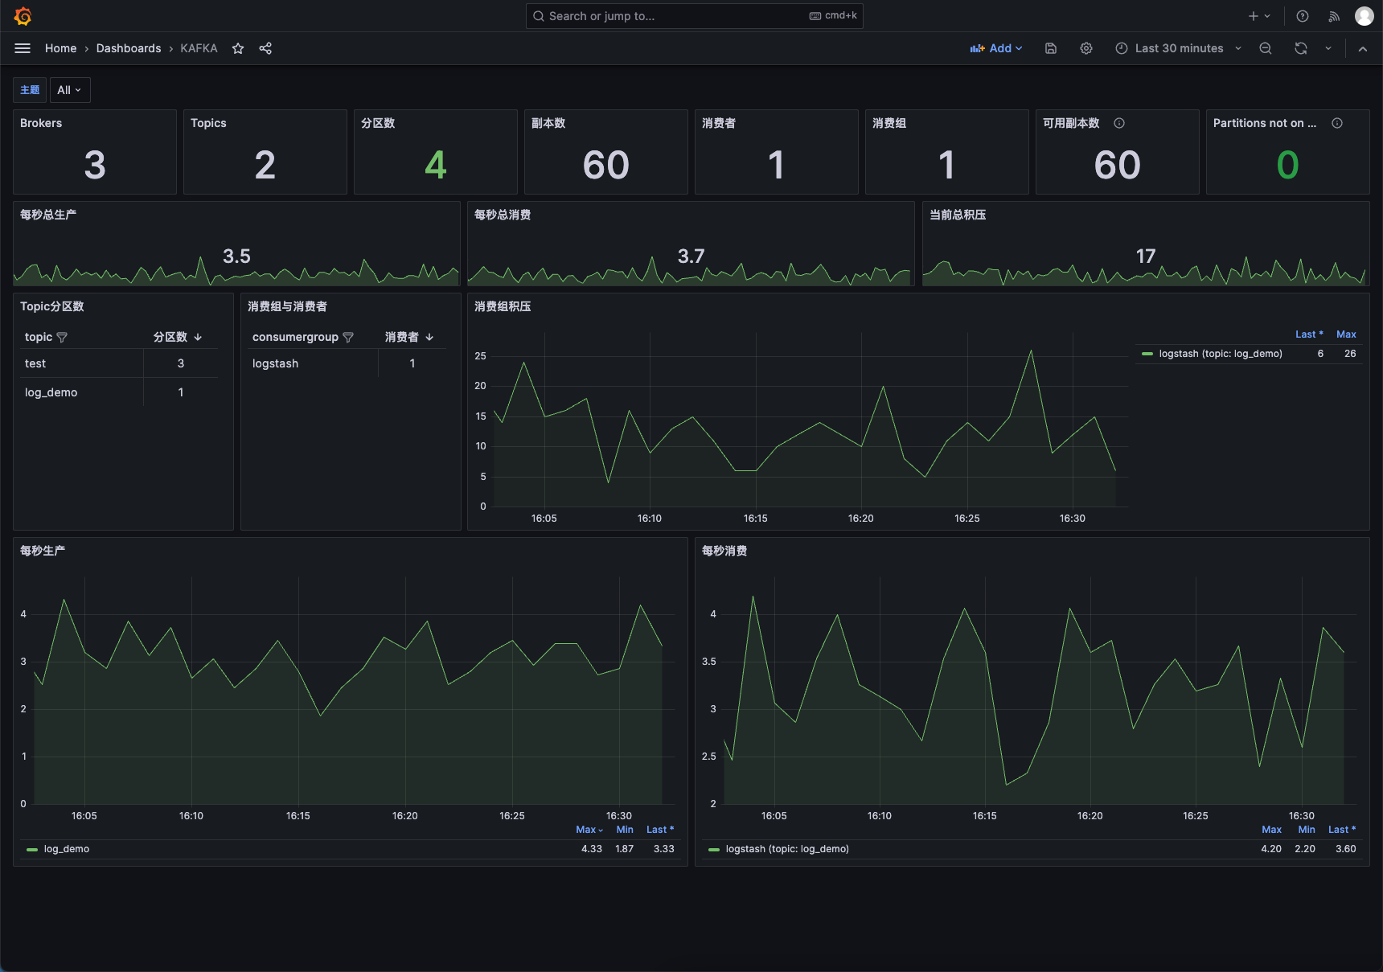Image resolution: width=1383 pixels, height=972 pixels.
Task: Zoom out the time range
Action: tap(1266, 48)
